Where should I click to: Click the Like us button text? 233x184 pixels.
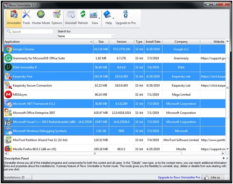[x=215, y=177]
